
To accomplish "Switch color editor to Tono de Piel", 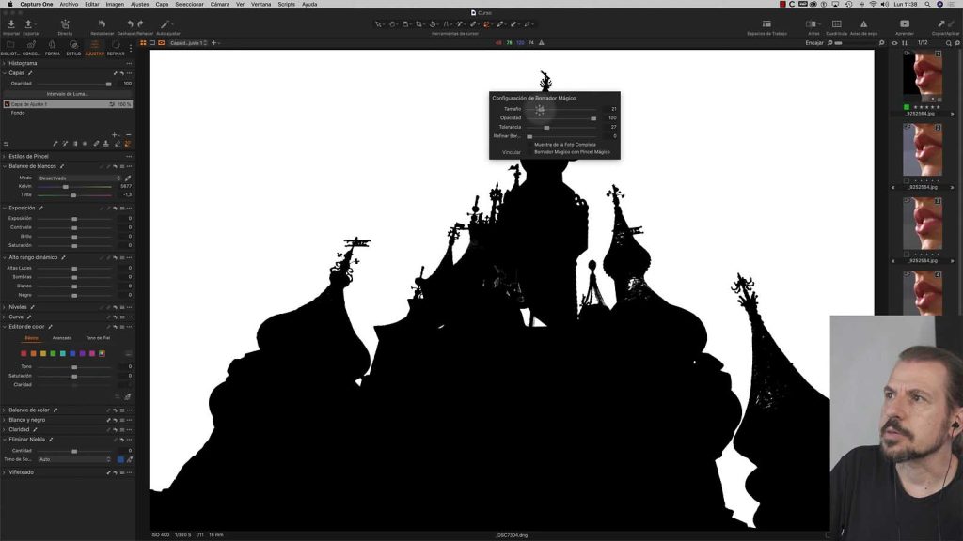I will coord(98,338).
